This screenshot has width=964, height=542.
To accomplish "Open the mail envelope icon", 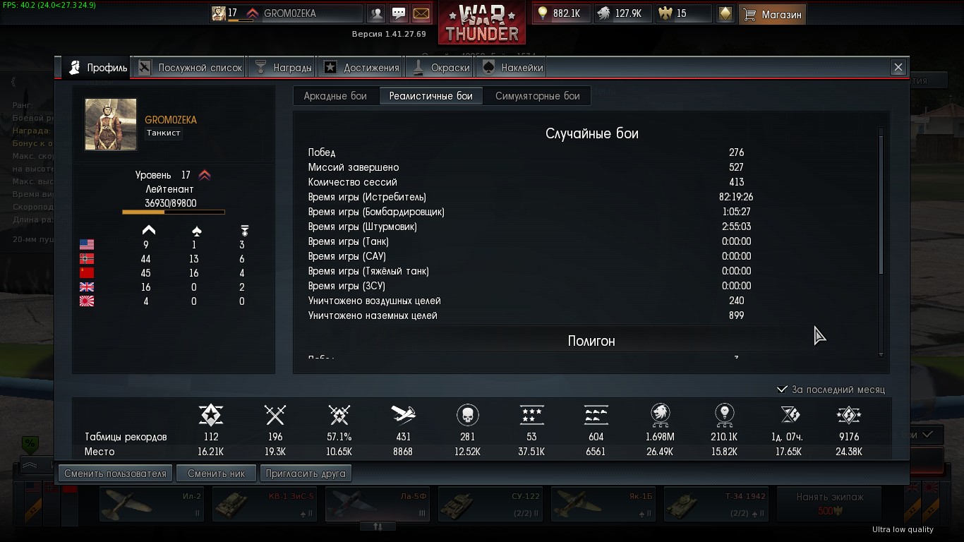I will (421, 13).
